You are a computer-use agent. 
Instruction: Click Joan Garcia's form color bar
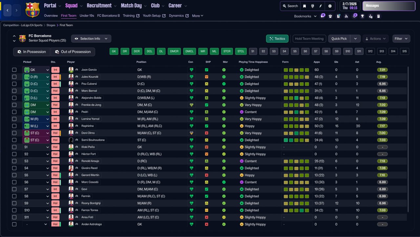point(296,70)
